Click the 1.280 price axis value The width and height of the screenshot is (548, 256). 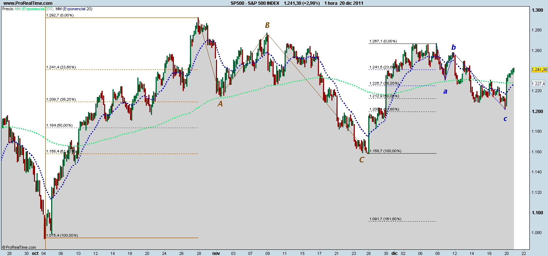537,30
